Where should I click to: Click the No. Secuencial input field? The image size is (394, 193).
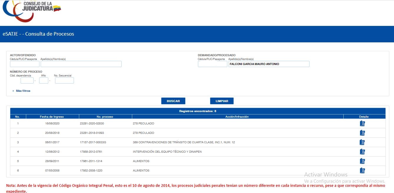pyautogui.click(x=64, y=81)
